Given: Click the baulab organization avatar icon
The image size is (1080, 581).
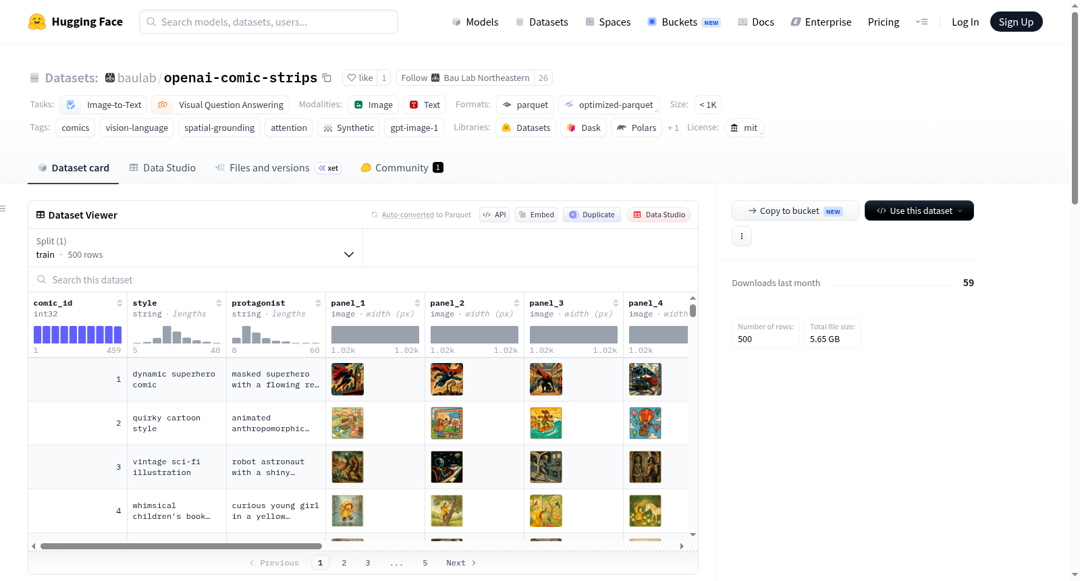Looking at the screenshot, I should [x=110, y=78].
